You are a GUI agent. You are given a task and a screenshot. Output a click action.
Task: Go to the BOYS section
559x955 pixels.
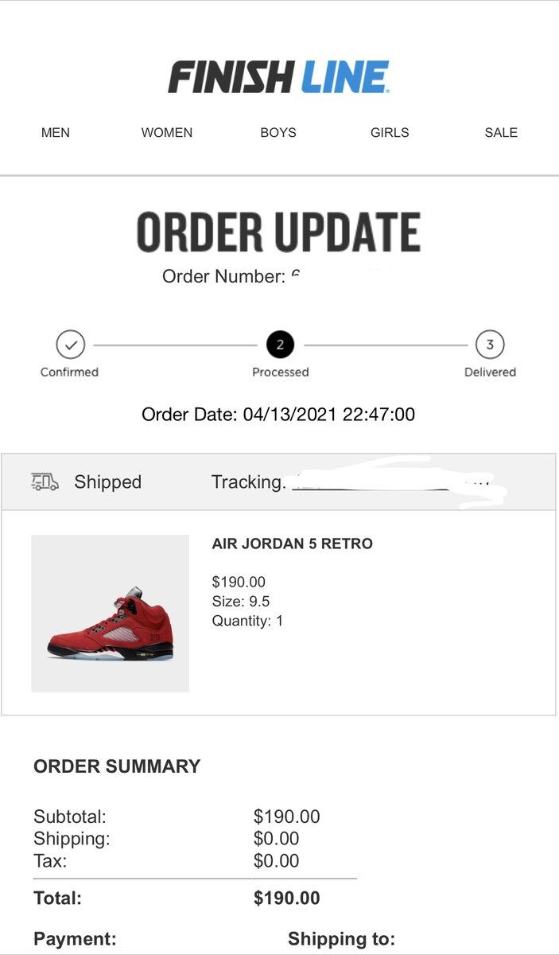(278, 133)
